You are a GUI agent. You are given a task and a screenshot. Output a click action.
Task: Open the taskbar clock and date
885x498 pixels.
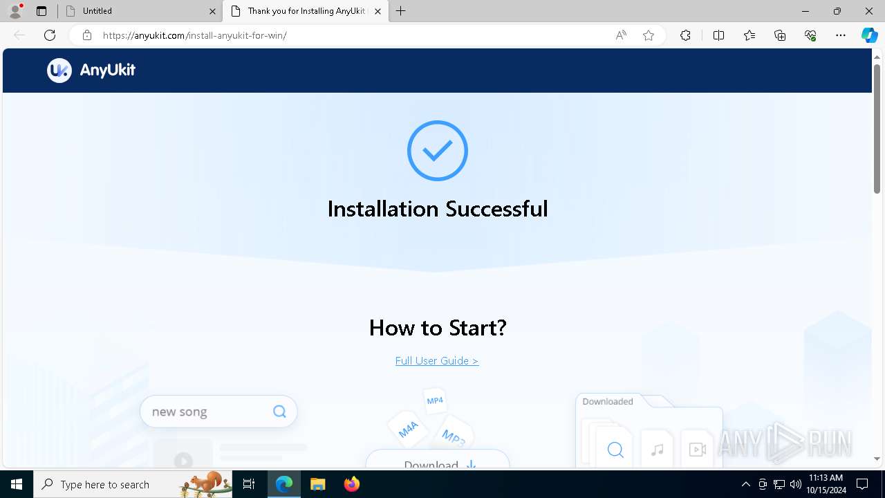tap(826, 484)
